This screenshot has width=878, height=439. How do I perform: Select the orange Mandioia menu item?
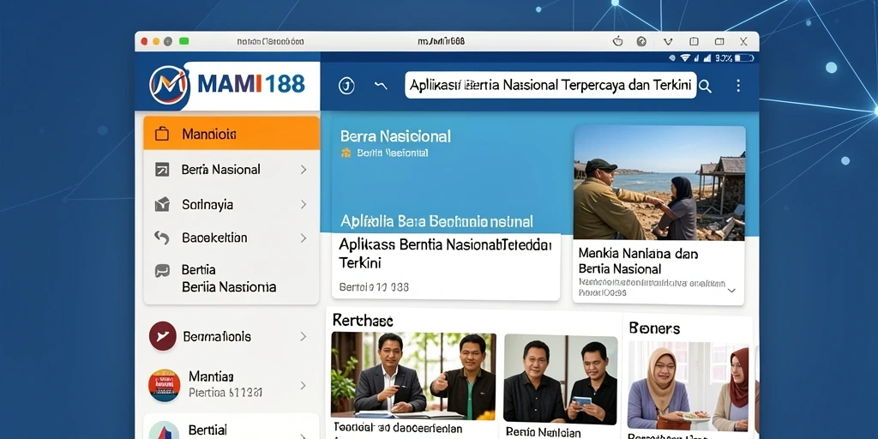[x=232, y=133]
